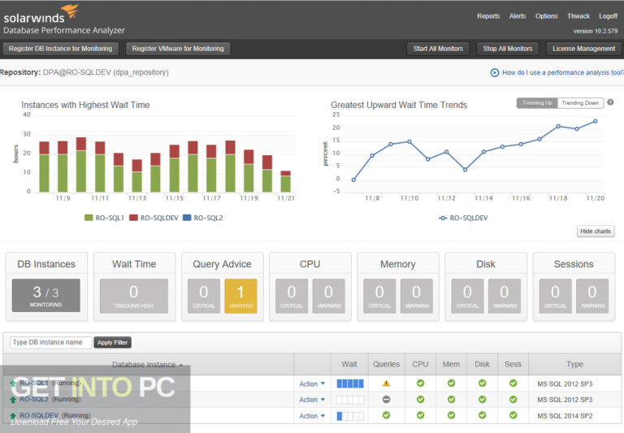Open Action dropdown for RO-SQLDEV
This screenshot has width=624, height=433.
pos(312,416)
